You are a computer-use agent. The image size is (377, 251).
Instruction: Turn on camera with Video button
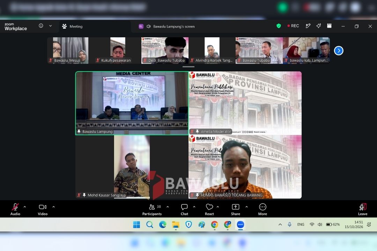click(43, 209)
